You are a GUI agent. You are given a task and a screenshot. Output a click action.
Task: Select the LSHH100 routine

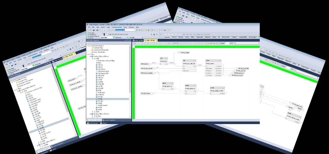click(100, 84)
